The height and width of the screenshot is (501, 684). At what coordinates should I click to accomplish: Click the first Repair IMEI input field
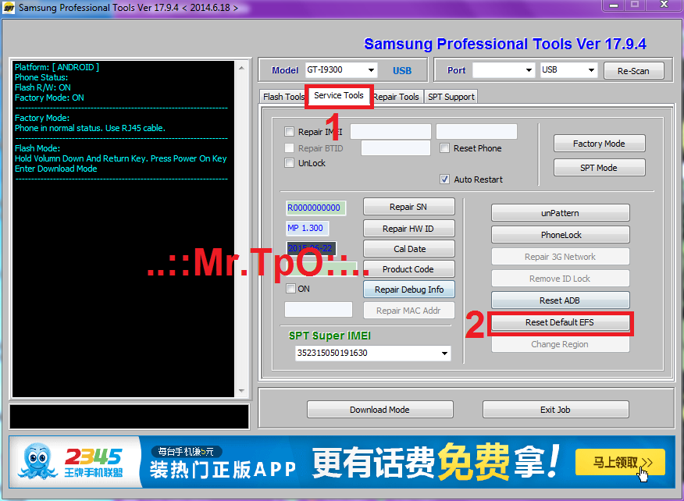pos(390,131)
